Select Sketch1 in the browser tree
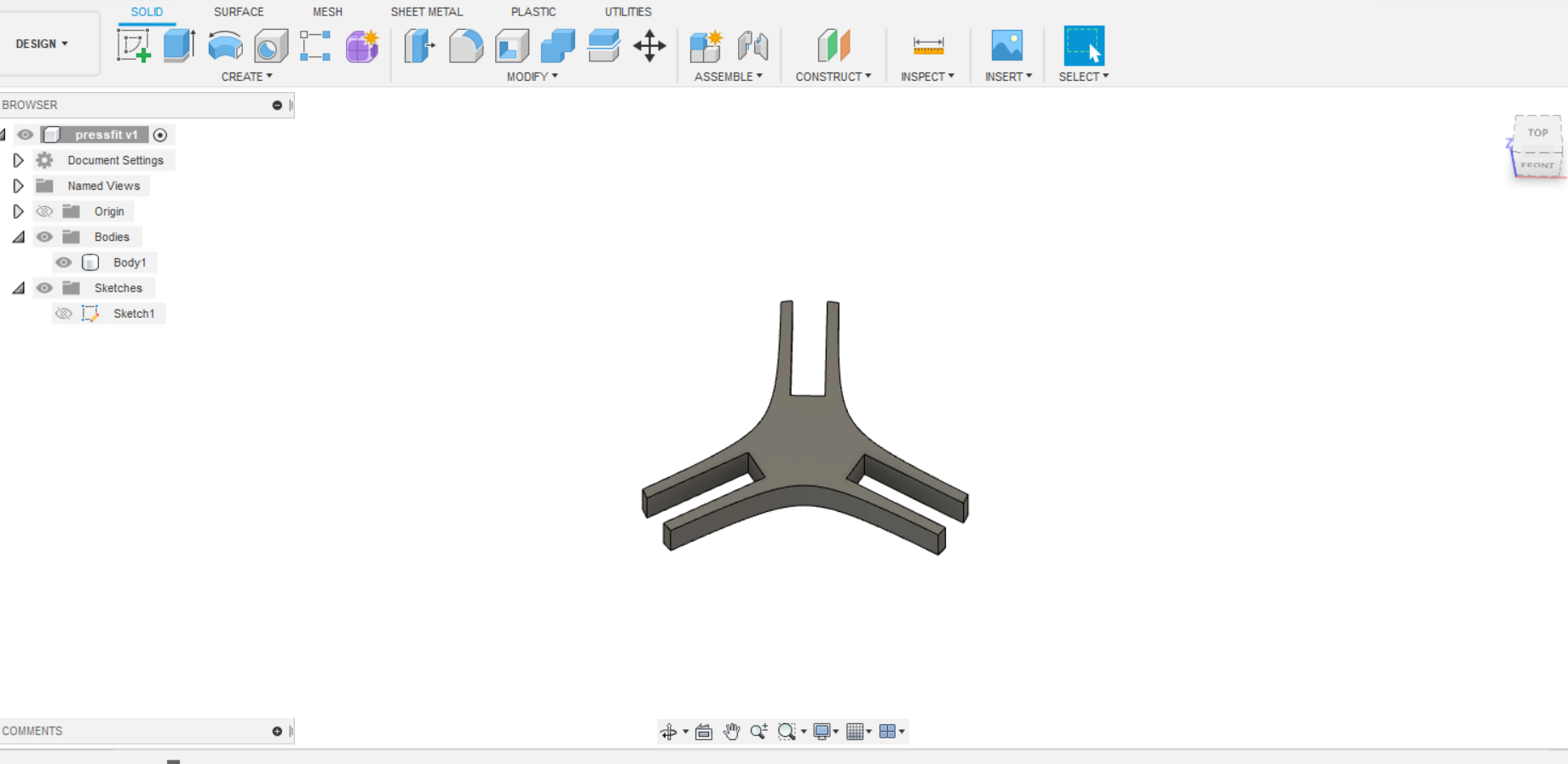This screenshot has width=1568, height=764. click(134, 313)
